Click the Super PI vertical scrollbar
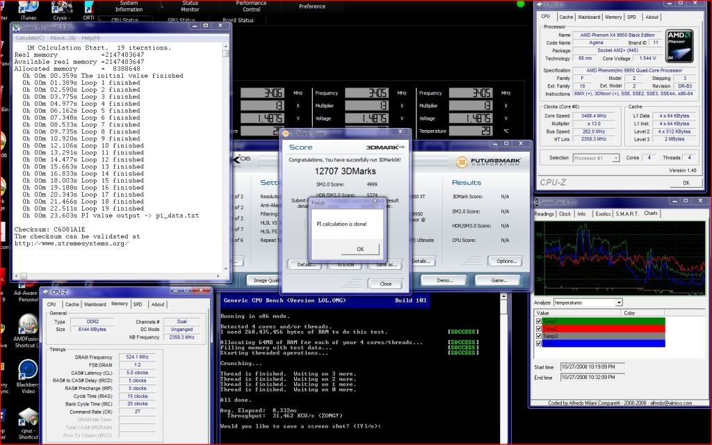 click(x=225, y=159)
